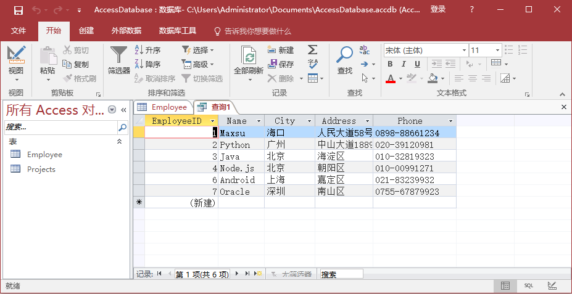Image resolution: width=572 pixels, height=294 pixels.
Task: Click the red font color button
Action: coord(390,78)
